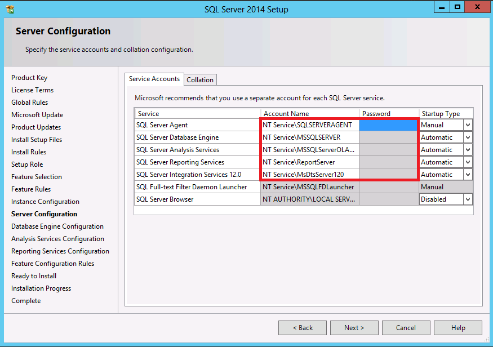The image size is (493, 347).
Task: Click the SQL Server setup title bar icon
Action: point(10,10)
